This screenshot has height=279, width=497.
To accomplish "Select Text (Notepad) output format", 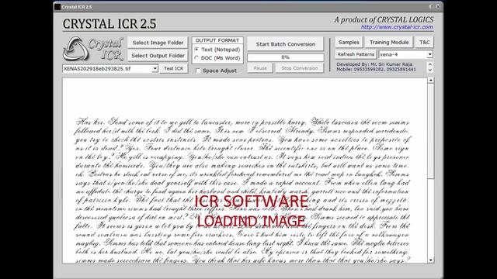I will click(196, 50).
